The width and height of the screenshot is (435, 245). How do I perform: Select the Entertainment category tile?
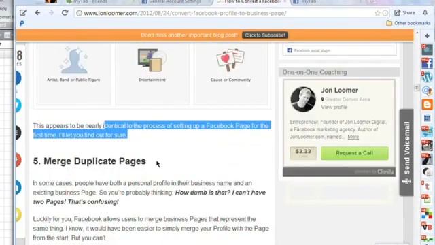tap(152, 74)
